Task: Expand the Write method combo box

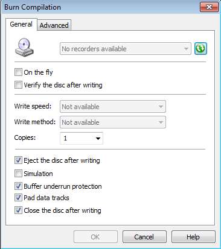Action: point(113,122)
